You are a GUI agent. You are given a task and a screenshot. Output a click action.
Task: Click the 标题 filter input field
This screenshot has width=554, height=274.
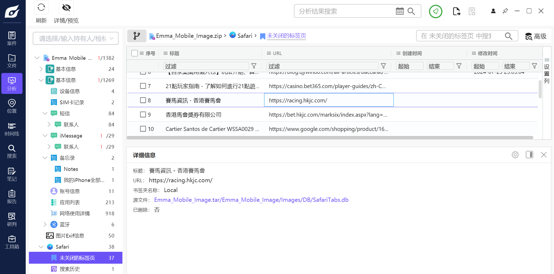click(206, 66)
